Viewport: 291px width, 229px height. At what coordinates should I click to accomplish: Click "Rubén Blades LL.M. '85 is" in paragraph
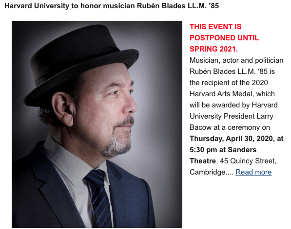click(232, 71)
